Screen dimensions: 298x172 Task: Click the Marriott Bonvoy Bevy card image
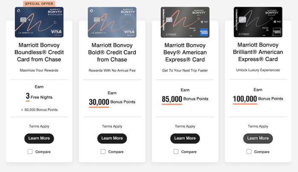tap(185, 22)
